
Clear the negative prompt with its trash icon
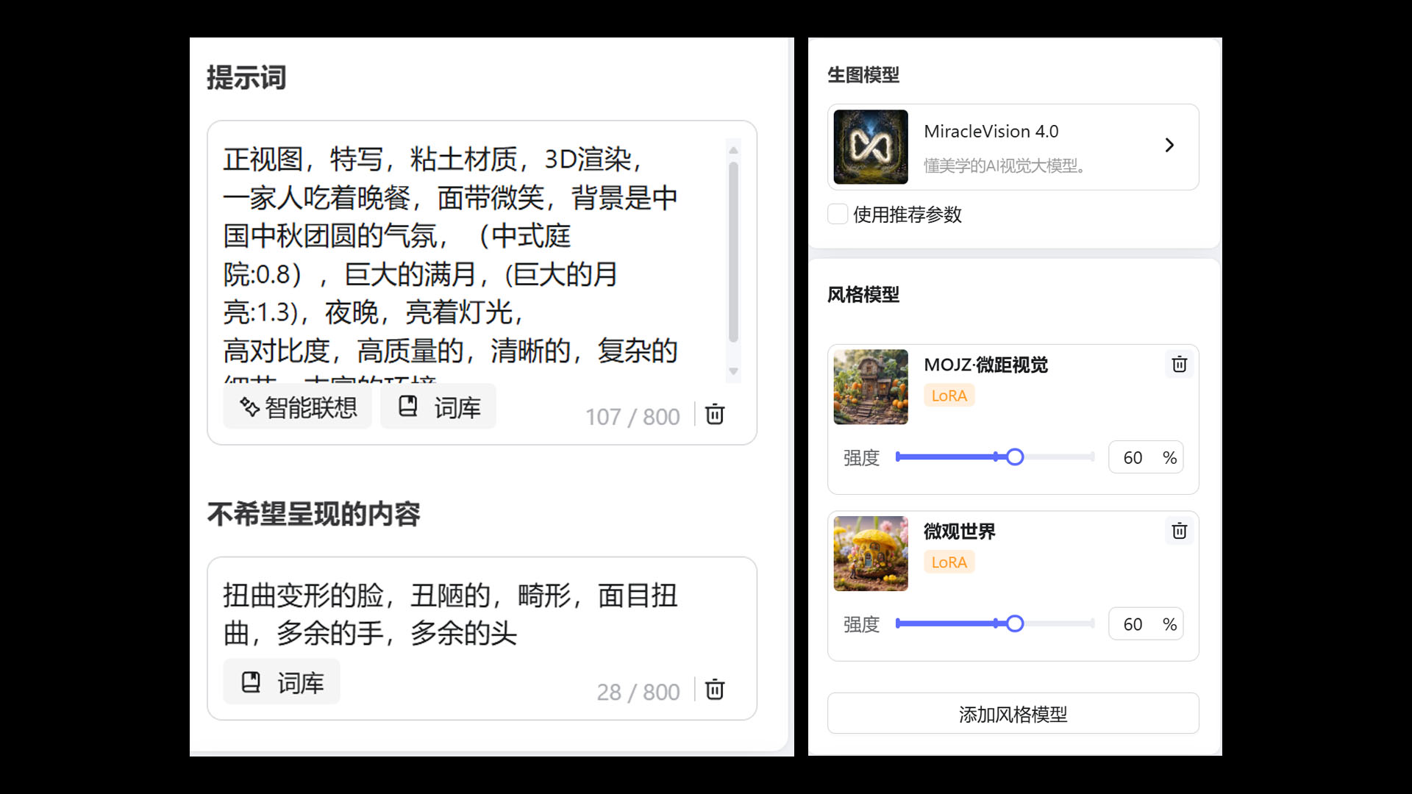(713, 690)
